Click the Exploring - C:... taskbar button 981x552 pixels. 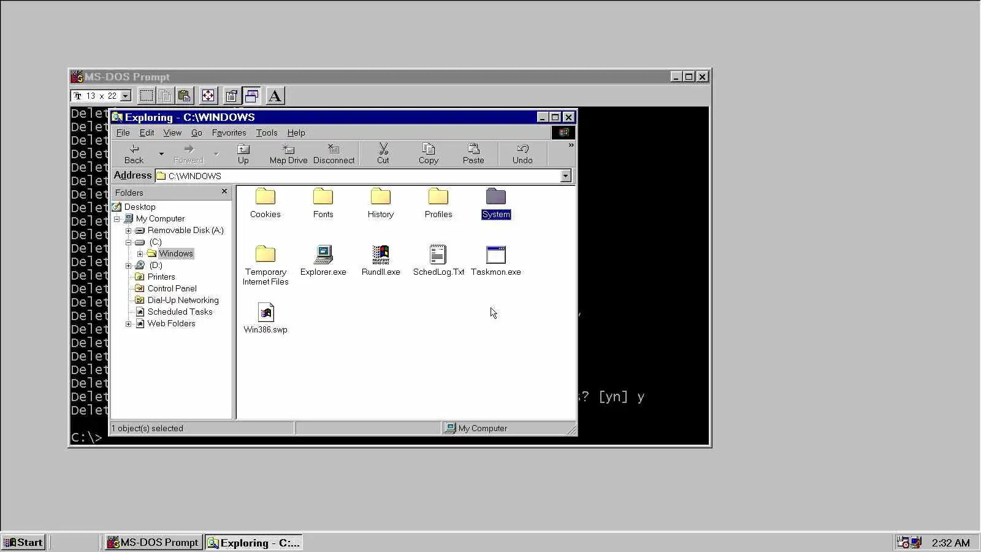click(254, 542)
